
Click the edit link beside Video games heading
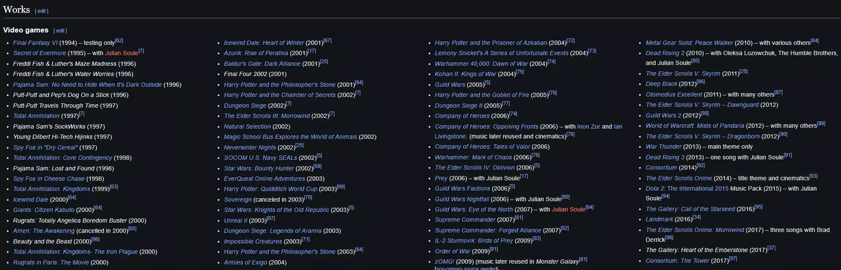pos(61,31)
